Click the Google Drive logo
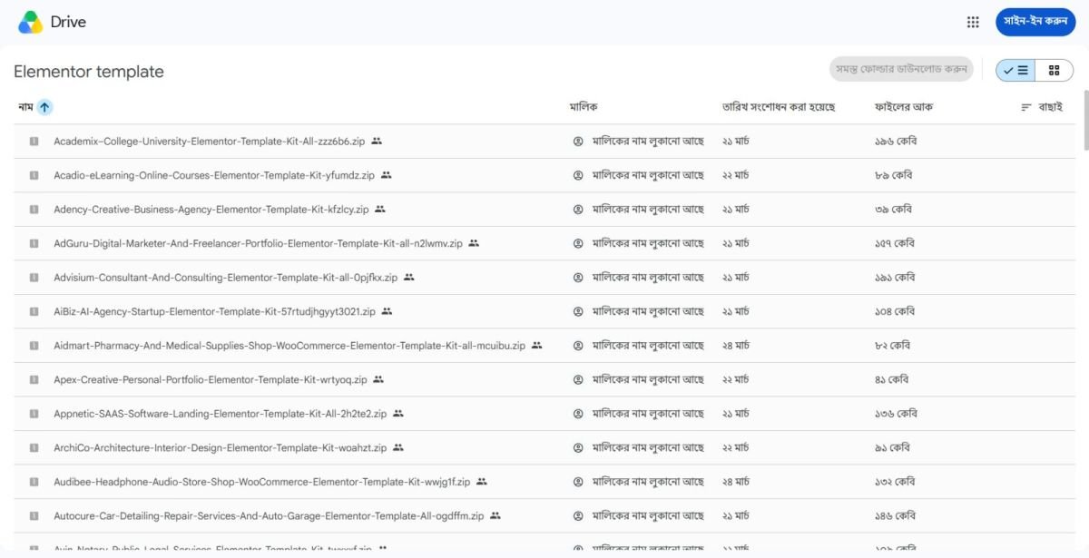This screenshot has width=1089, height=558. [30, 22]
